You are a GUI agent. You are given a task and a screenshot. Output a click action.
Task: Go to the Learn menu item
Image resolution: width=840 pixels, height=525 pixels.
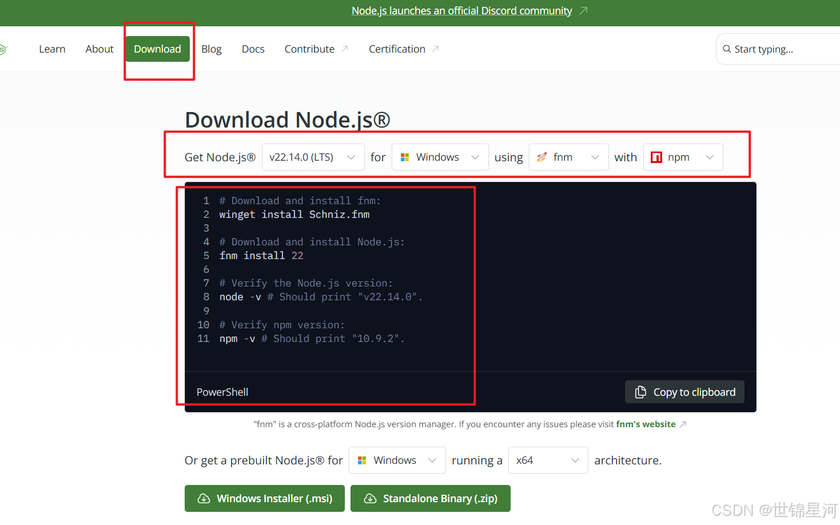pyautogui.click(x=52, y=49)
